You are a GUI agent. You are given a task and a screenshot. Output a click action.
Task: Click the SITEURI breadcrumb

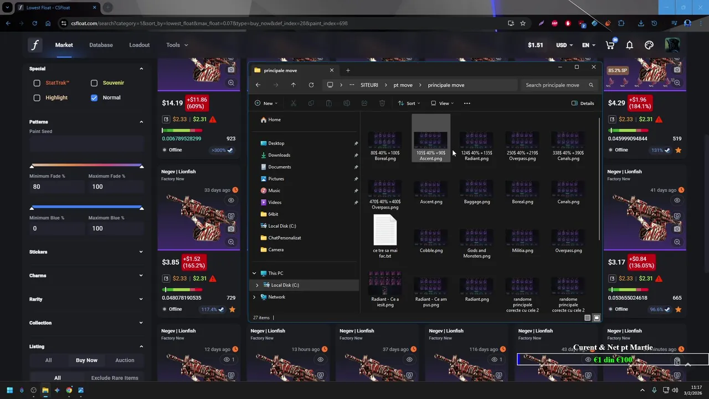[x=369, y=85]
